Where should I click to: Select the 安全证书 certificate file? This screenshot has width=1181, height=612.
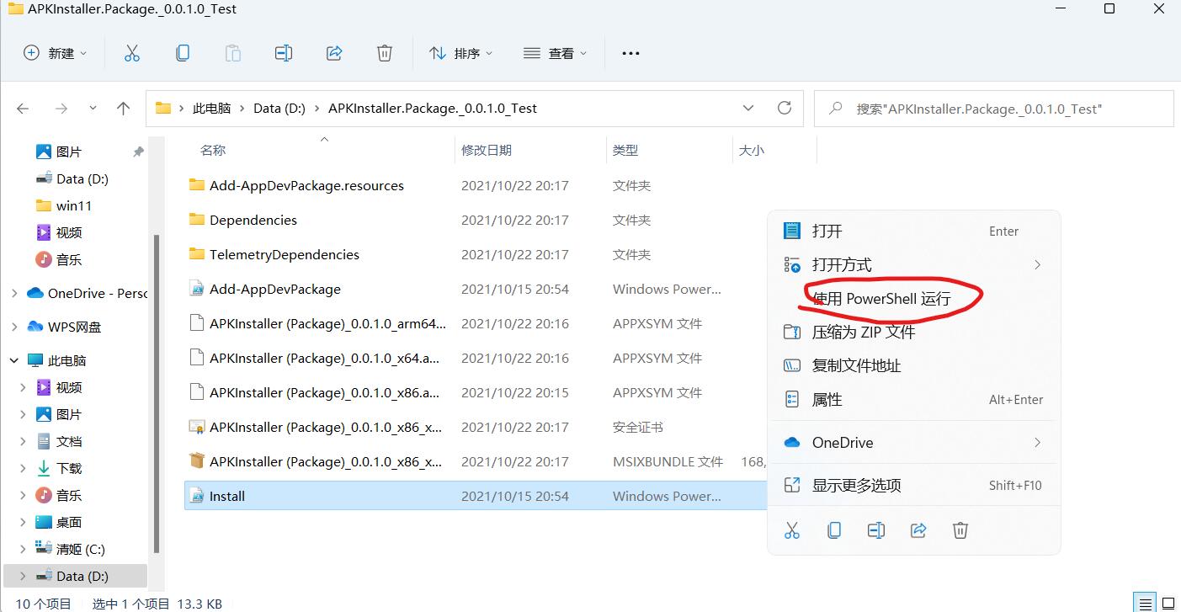tap(327, 427)
